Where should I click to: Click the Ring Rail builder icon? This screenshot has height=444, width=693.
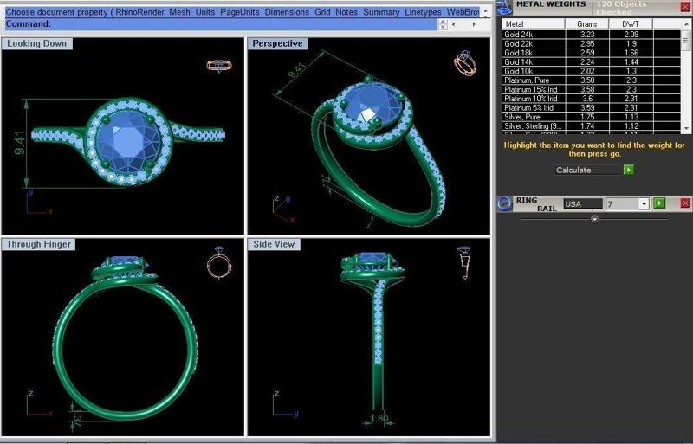tap(504, 203)
